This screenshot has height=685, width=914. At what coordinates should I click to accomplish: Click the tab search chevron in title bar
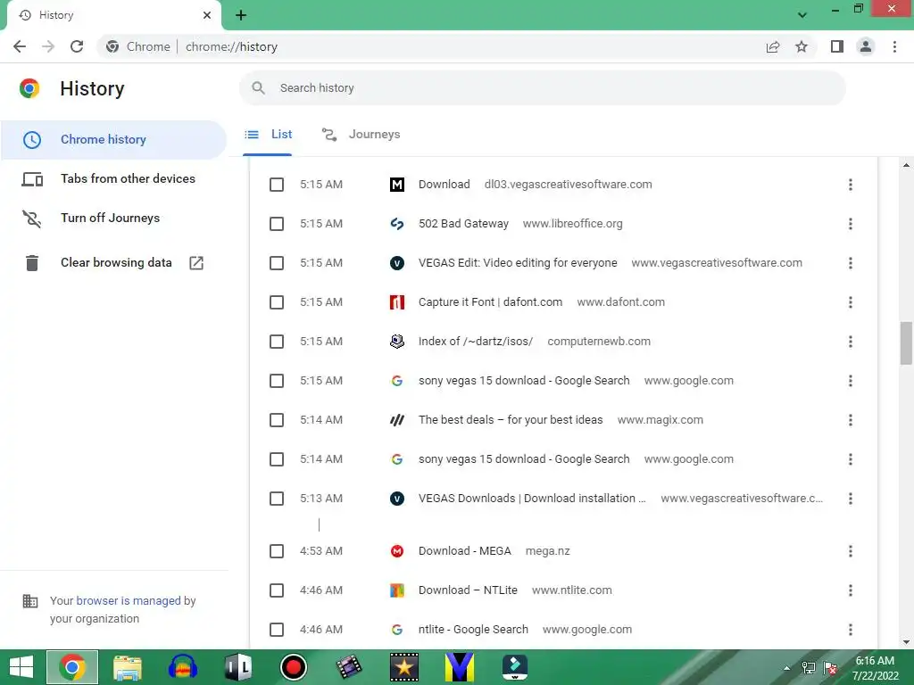[802, 15]
